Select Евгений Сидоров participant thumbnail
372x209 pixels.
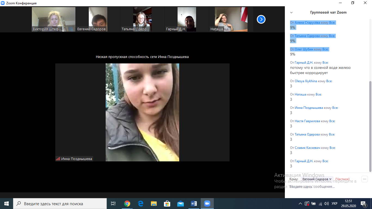pos(98,19)
